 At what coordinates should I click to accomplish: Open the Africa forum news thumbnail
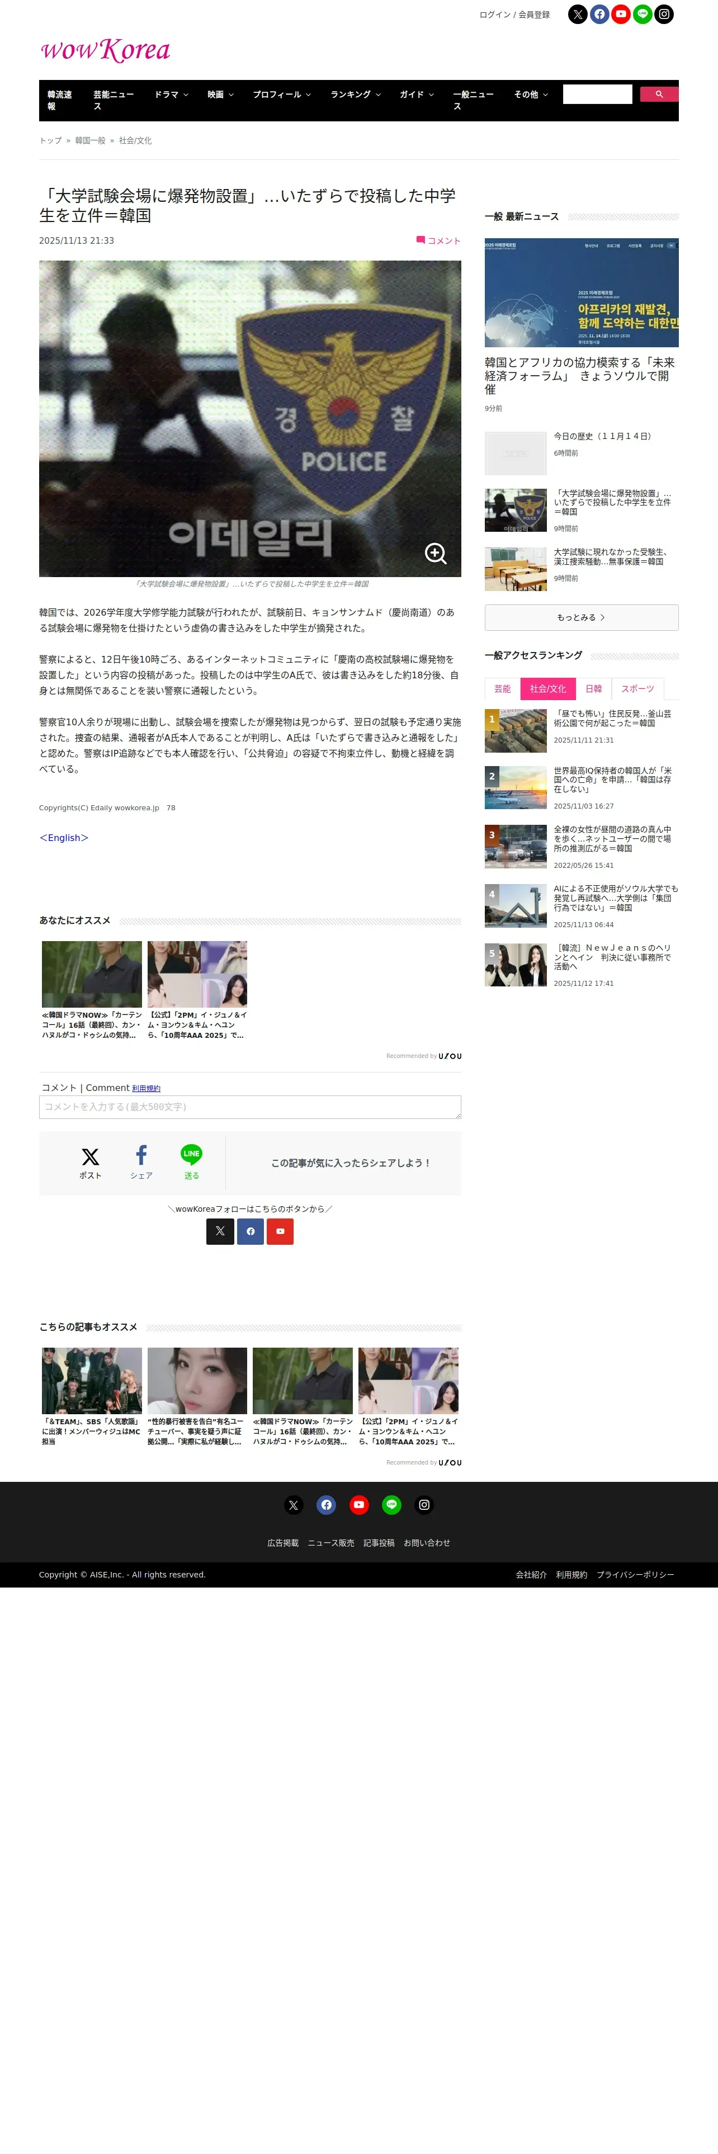click(x=582, y=292)
